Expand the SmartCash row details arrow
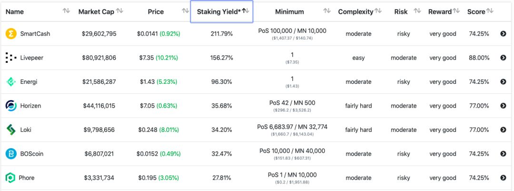The image size is (514, 191). coord(503,34)
